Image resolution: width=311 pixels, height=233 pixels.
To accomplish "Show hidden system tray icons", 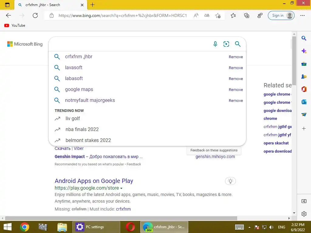I will tap(250, 227).
